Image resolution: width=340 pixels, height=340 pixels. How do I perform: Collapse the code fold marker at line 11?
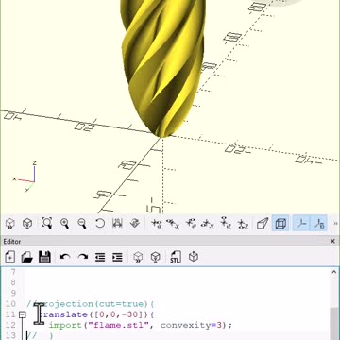[22, 314]
